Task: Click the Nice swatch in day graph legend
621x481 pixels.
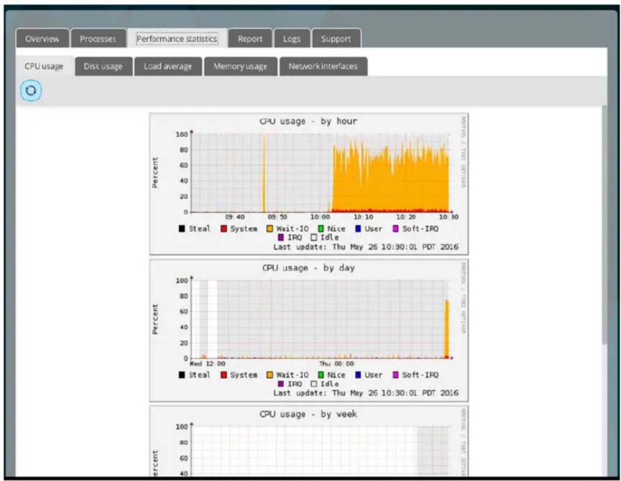Action: click(x=321, y=375)
